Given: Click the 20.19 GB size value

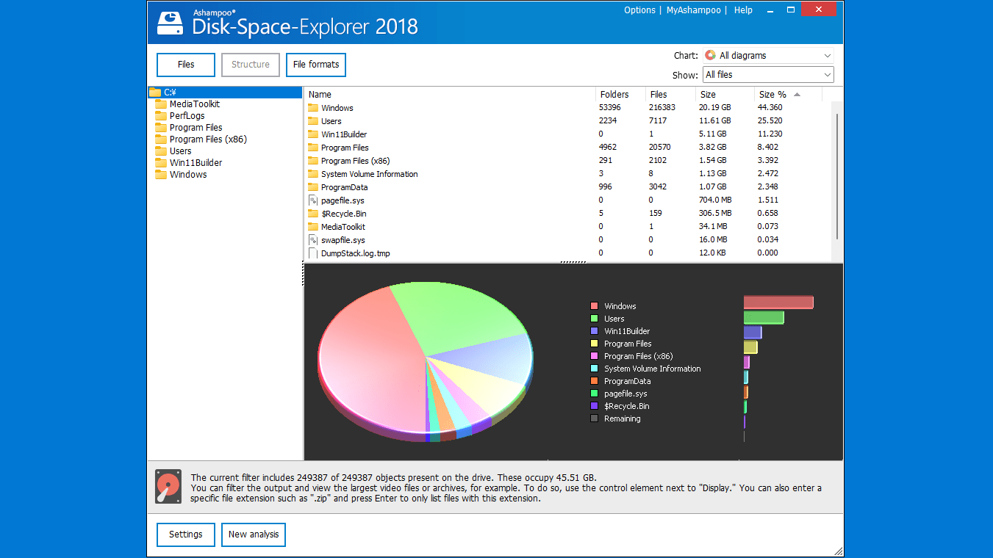Looking at the screenshot, I should (x=715, y=108).
